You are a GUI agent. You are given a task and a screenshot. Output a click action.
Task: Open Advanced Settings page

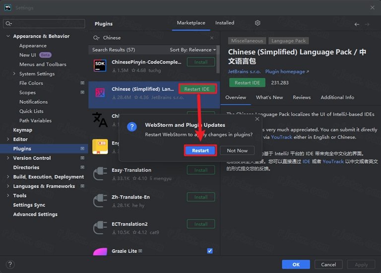35,214
